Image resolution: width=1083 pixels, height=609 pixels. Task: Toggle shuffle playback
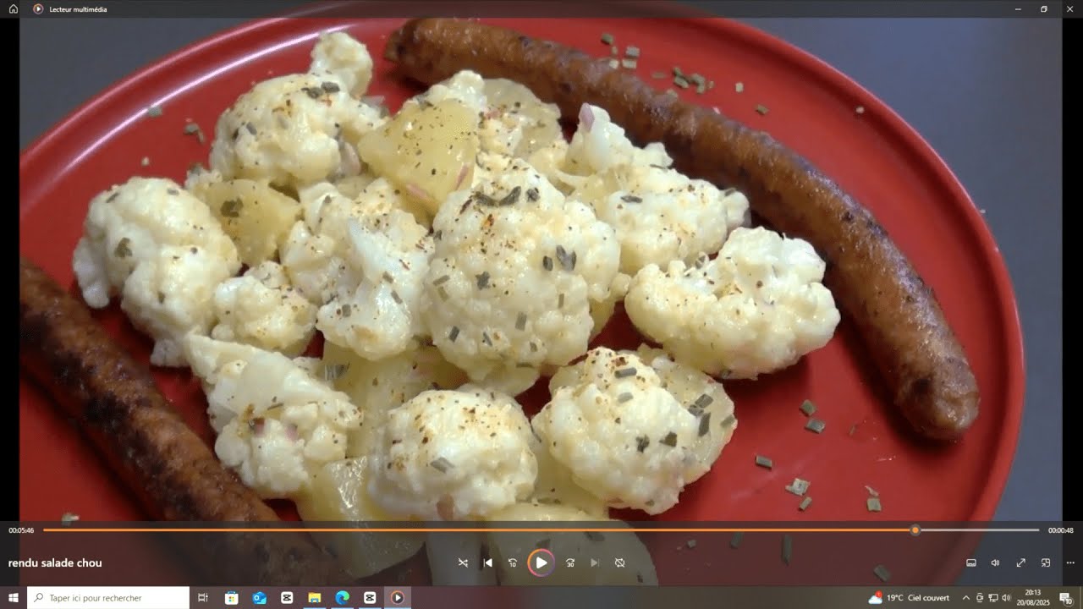463,562
